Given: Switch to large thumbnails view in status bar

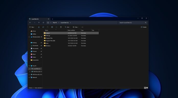Looking at the screenshot, I should click(x=147, y=88).
